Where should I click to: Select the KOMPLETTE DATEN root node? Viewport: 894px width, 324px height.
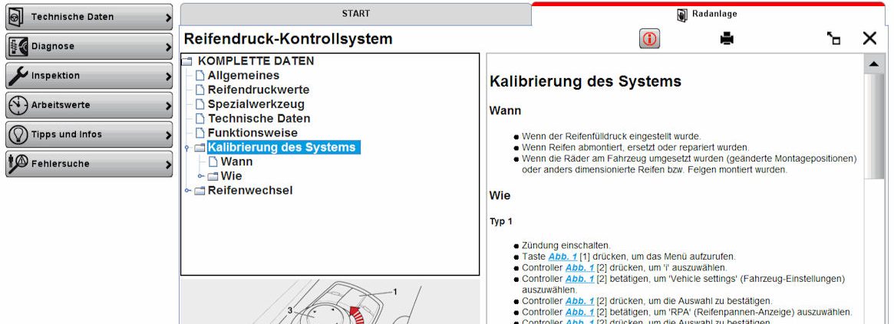click(256, 61)
